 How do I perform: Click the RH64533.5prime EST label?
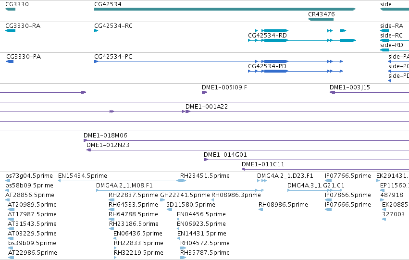tap(133, 205)
